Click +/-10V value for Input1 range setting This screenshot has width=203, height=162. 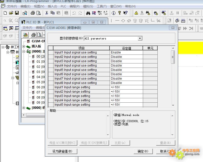pos(126,87)
